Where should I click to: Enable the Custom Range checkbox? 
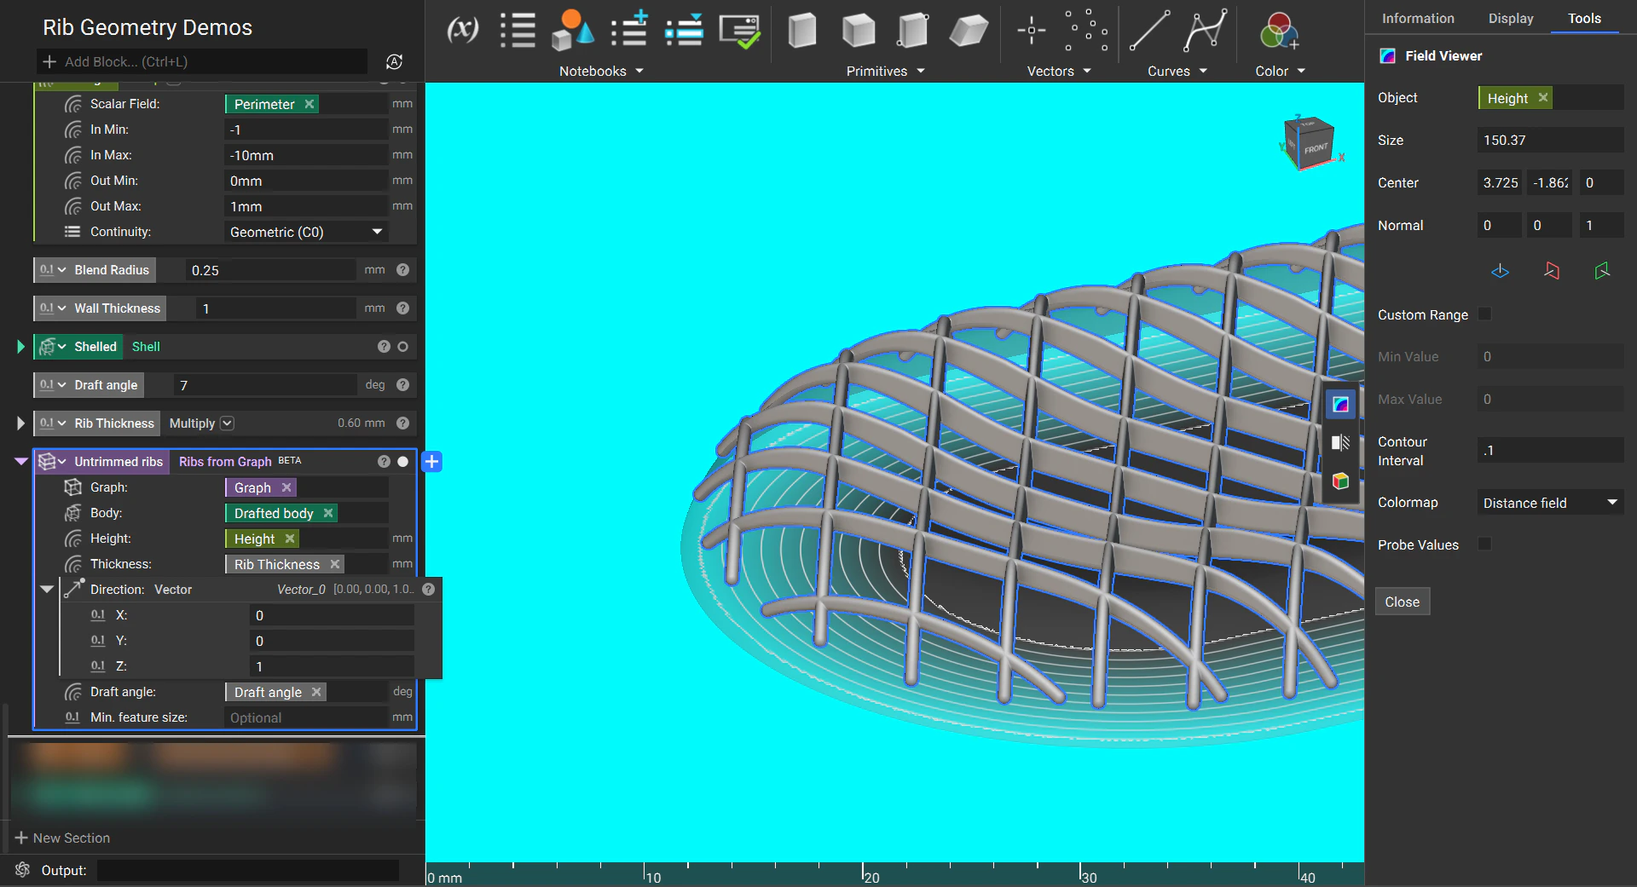(1484, 314)
